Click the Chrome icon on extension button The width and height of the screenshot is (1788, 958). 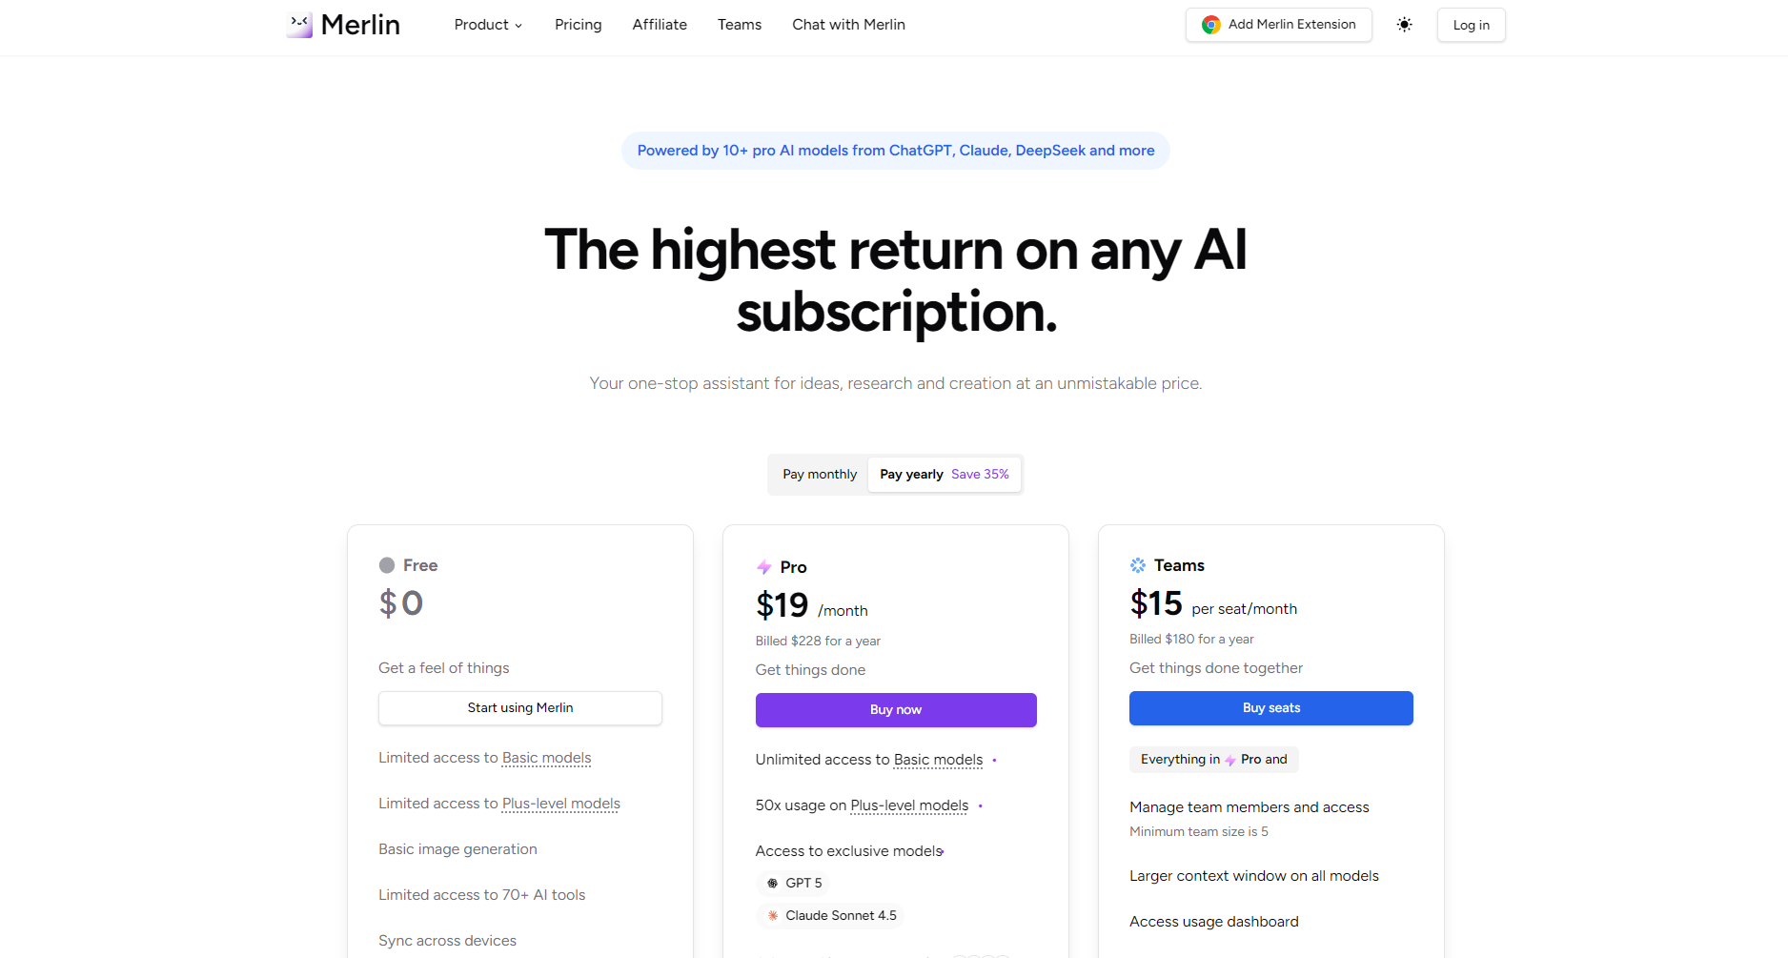pyautogui.click(x=1210, y=25)
